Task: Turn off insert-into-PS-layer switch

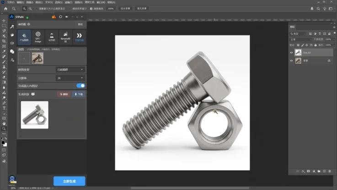Action: coord(81,86)
